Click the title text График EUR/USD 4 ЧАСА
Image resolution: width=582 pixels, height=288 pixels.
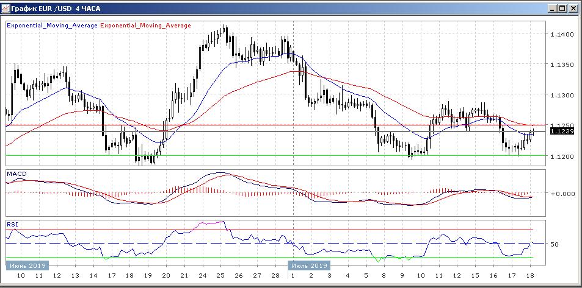pos(56,9)
